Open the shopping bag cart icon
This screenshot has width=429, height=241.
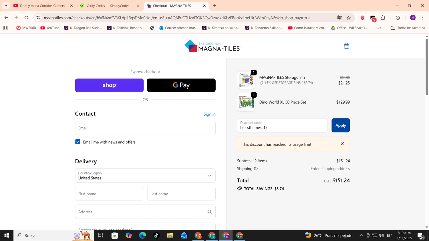tap(346, 46)
